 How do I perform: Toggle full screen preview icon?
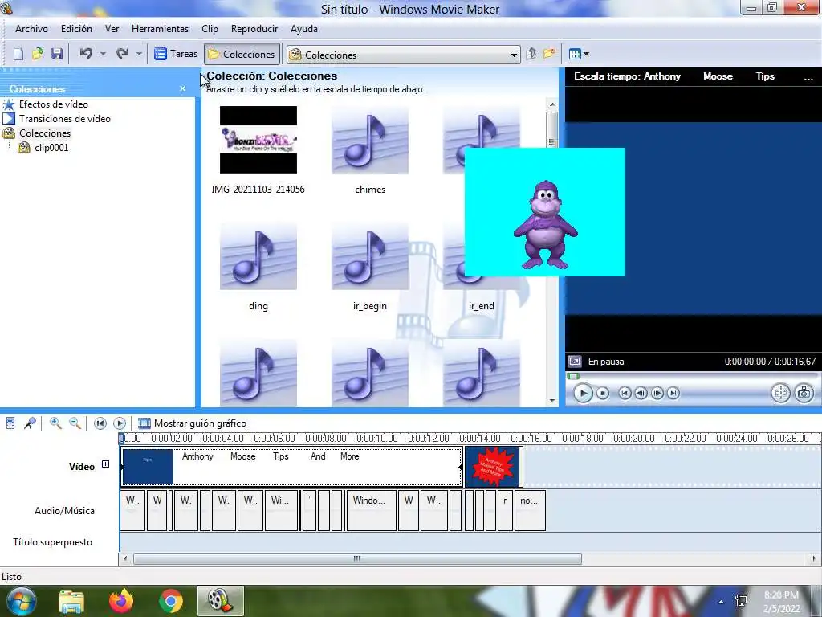(x=575, y=362)
